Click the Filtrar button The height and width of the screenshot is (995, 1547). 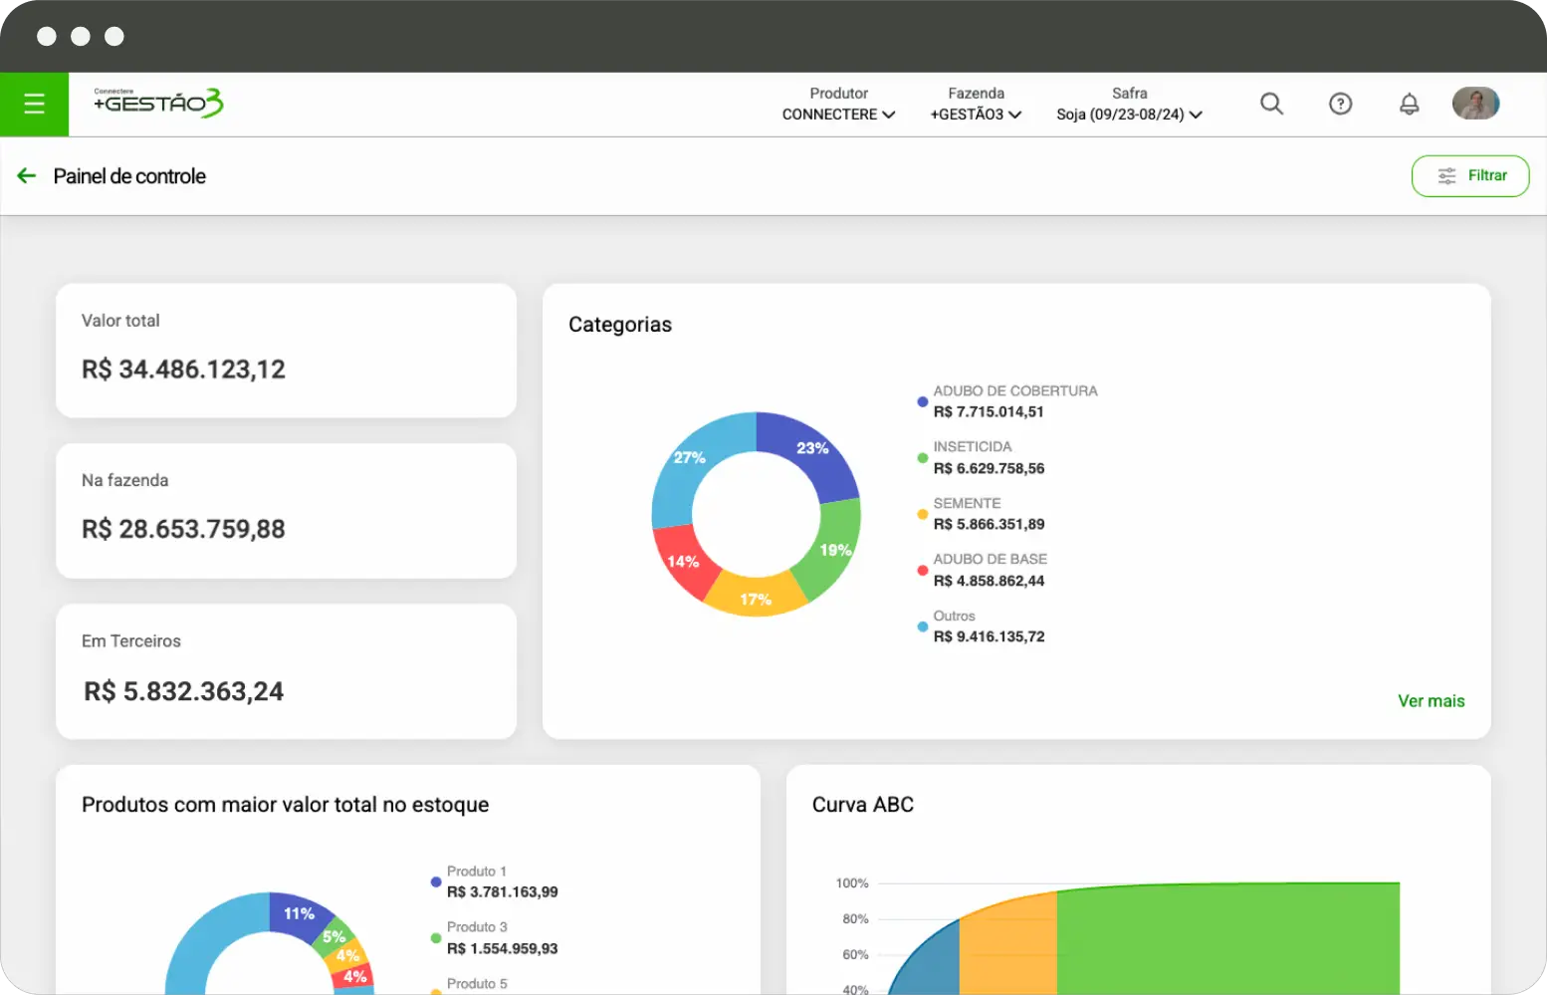point(1469,176)
